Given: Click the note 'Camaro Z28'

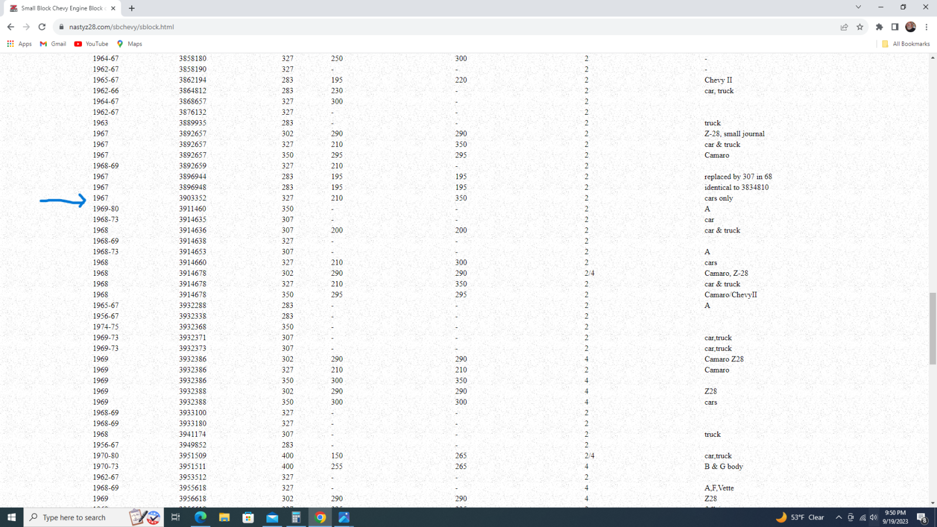Looking at the screenshot, I should (x=724, y=359).
